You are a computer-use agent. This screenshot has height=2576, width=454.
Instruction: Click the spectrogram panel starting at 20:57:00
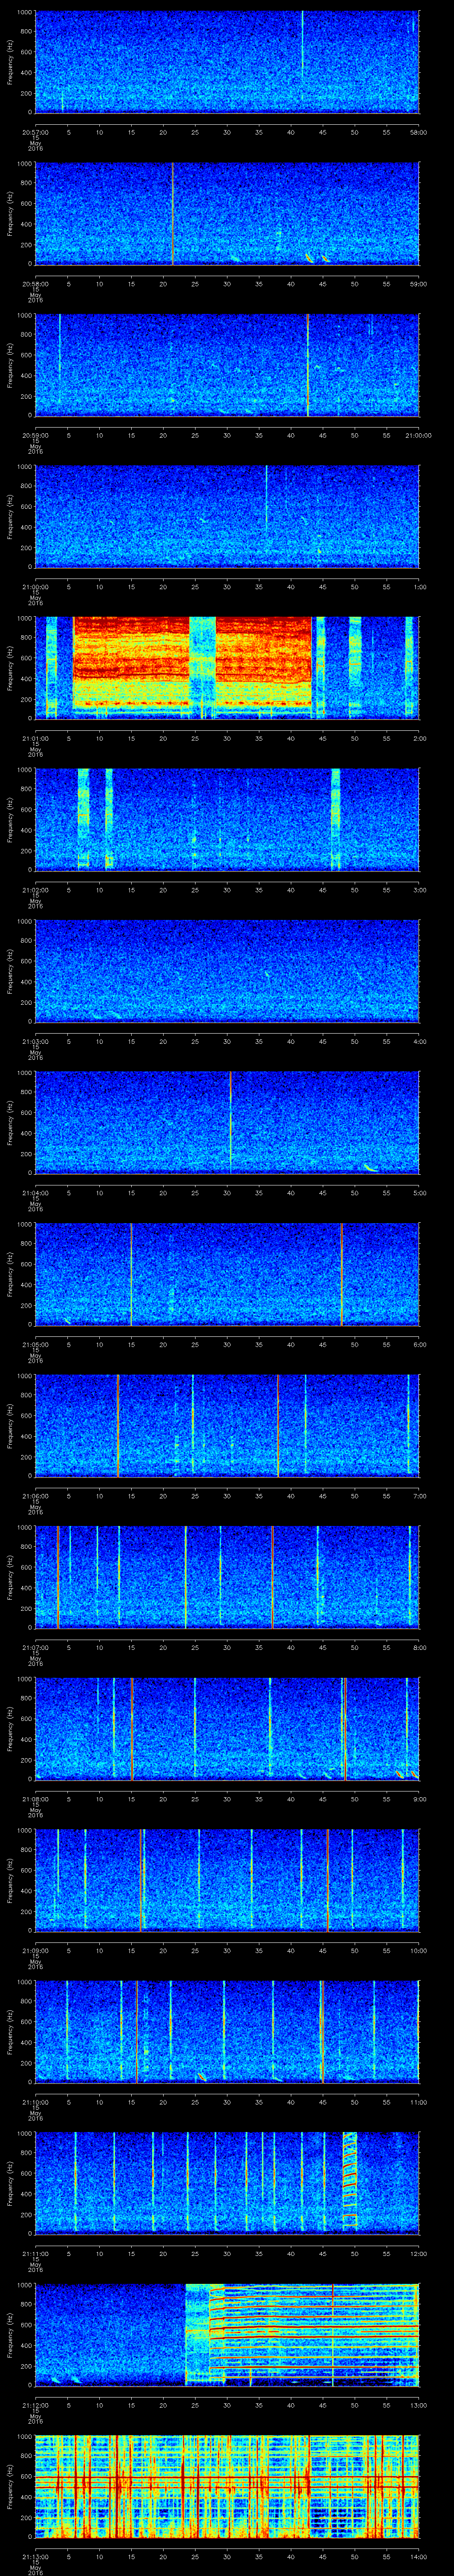227,62
